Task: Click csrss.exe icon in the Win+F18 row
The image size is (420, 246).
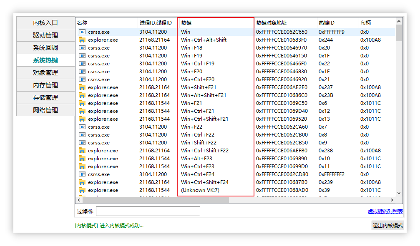Action: click(82, 48)
